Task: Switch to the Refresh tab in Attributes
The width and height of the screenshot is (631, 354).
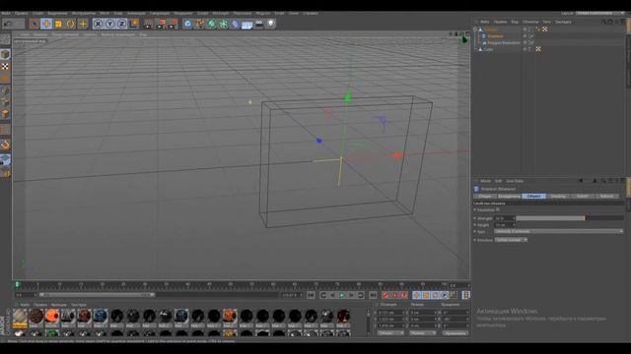Action: click(607, 196)
